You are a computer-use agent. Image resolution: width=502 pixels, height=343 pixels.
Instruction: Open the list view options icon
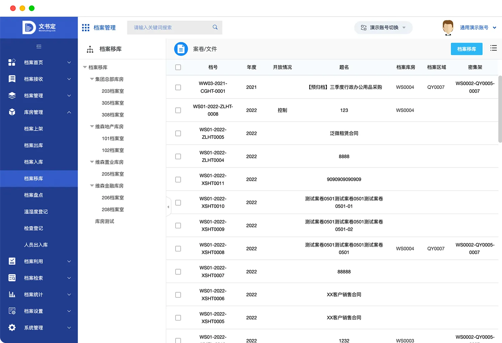click(x=494, y=48)
